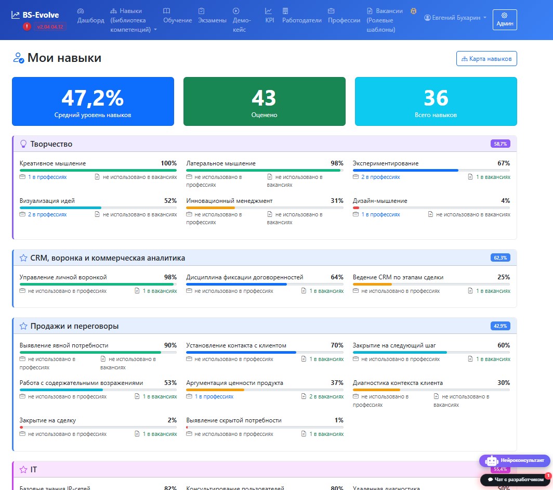Click the star icon beside Продажи и переговоры
Screen dimensions: 553x490
click(23, 326)
